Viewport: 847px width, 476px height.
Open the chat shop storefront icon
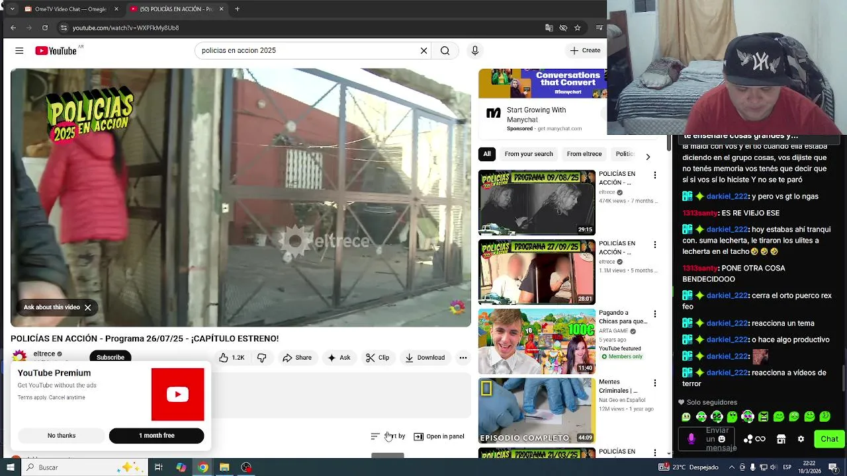781,439
